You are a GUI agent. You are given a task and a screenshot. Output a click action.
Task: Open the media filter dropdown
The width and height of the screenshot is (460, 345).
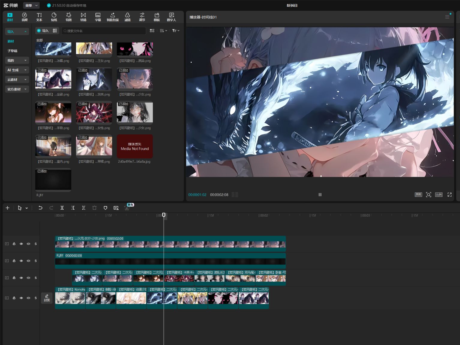tap(176, 31)
